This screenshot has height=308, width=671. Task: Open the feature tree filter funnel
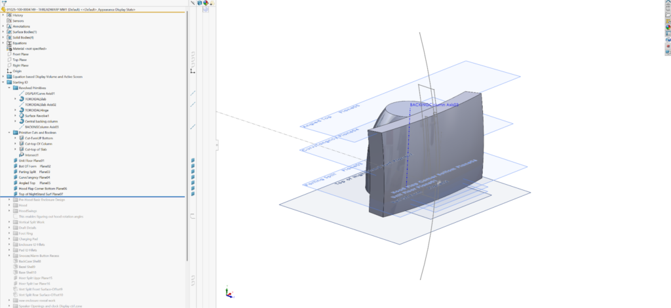5,3
